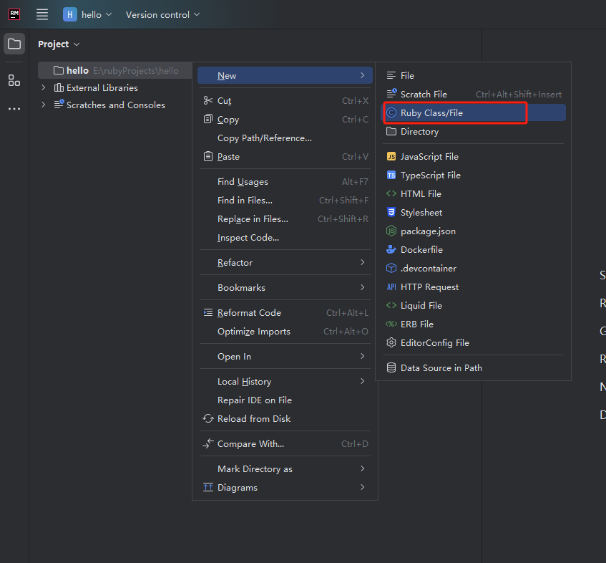Viewport: 606px width, 563px height.
Task: Click the External Libraries icon
Action: pos(59,88)
